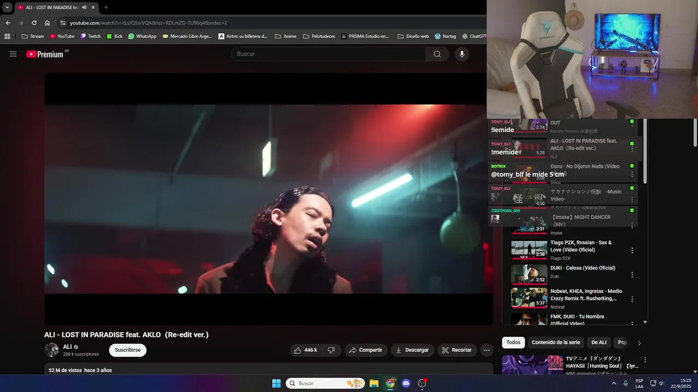Screen dimensions: 698x392
Task: Open the PRISMA Estudio bookmark
Action: click(365, 36)
